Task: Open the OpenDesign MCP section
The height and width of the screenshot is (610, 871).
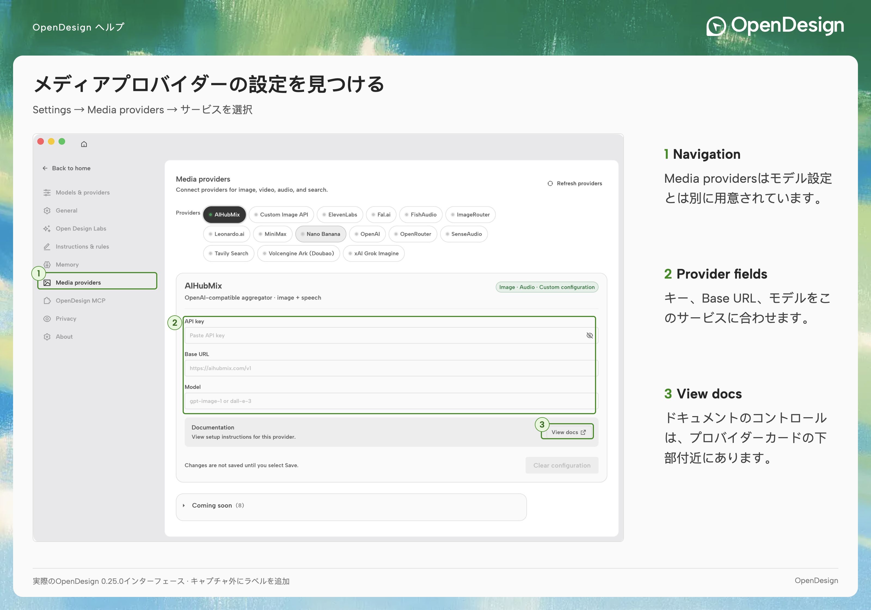Action: click(x=97, y=301)
